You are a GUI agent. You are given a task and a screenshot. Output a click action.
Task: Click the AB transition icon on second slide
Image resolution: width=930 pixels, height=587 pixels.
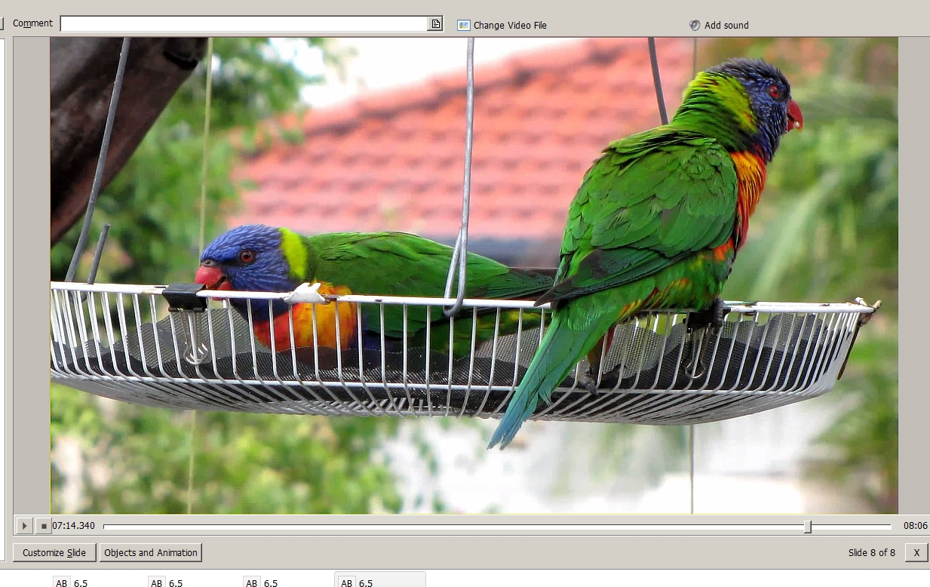[157, 582]
